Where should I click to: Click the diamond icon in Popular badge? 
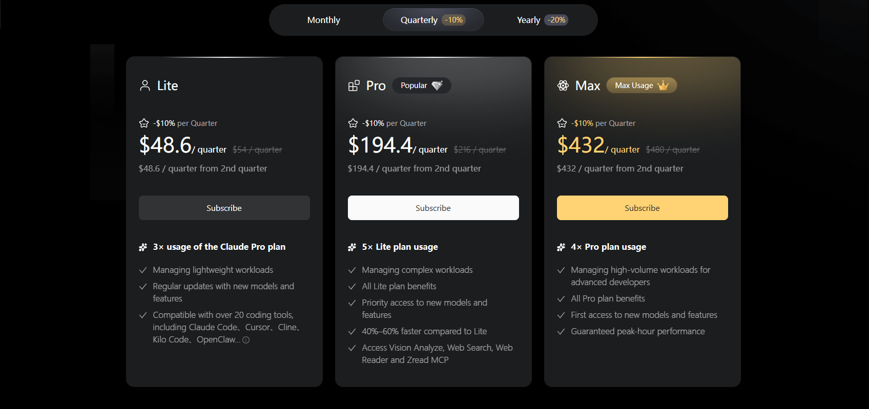[x=437, y=85]
